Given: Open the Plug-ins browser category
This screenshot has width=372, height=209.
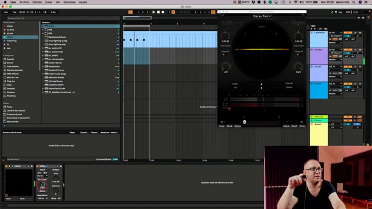Looking at the screenshot, I should click(x=10, y=81).
